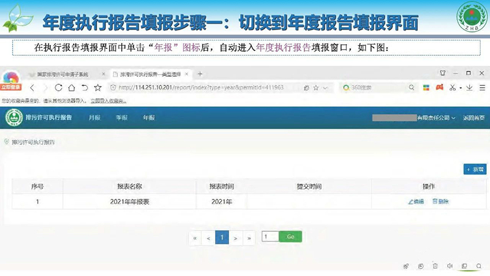This screenshot has height=276, width=490.
Task: Open the 360 search engine dropdown
Action: pos(347,88)
